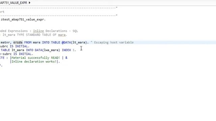Screen dimensions: 216x121
Task: Click the highlighted word ersda
Action: (18, 42)
